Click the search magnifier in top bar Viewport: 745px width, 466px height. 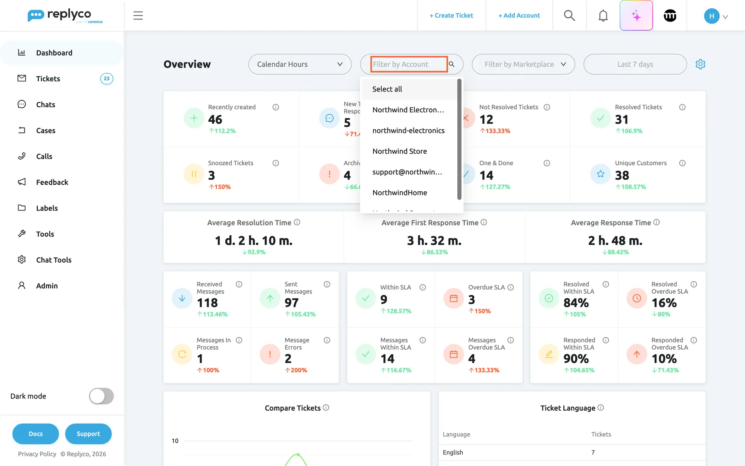[x=570, y=16]
